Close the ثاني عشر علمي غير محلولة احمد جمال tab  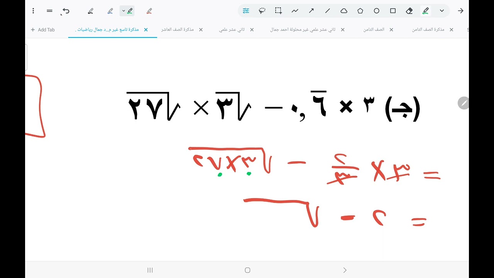pos(342,30)
